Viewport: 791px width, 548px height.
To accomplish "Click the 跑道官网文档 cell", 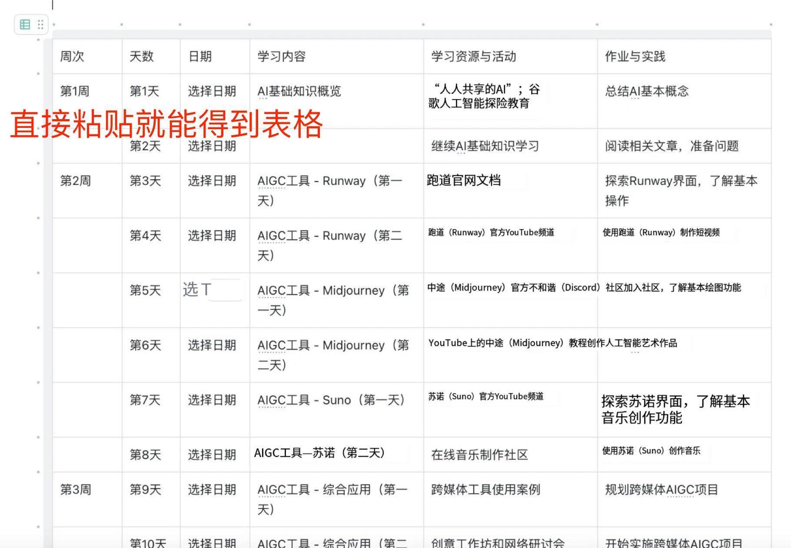I will point(511,190).
